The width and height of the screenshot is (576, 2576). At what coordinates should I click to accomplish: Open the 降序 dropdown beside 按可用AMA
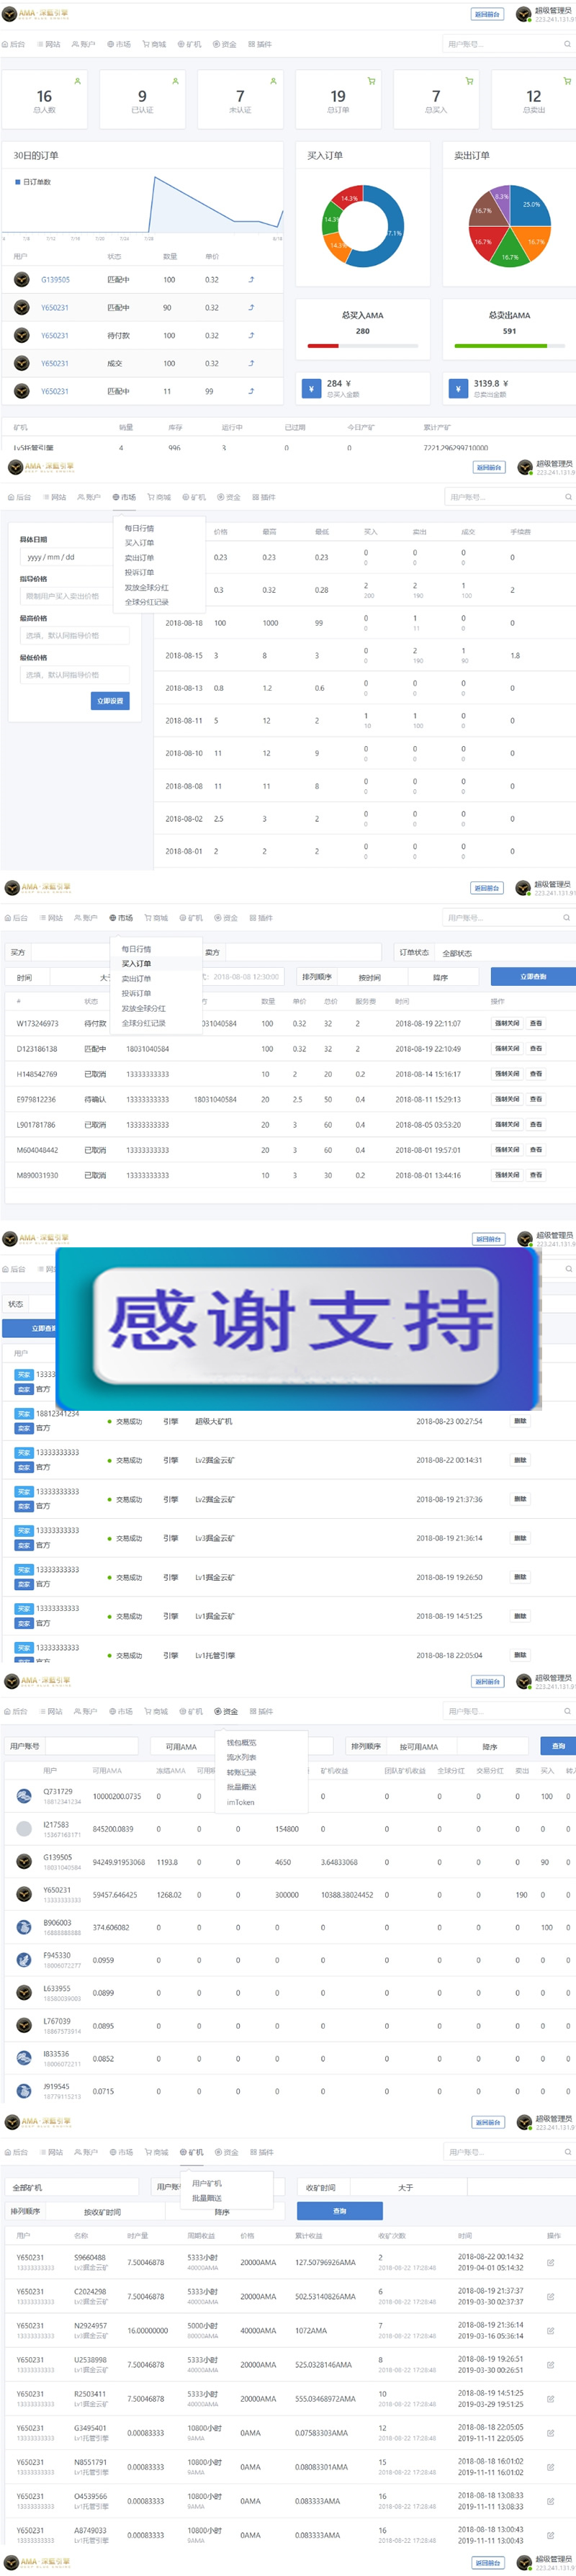(490, 1746)
